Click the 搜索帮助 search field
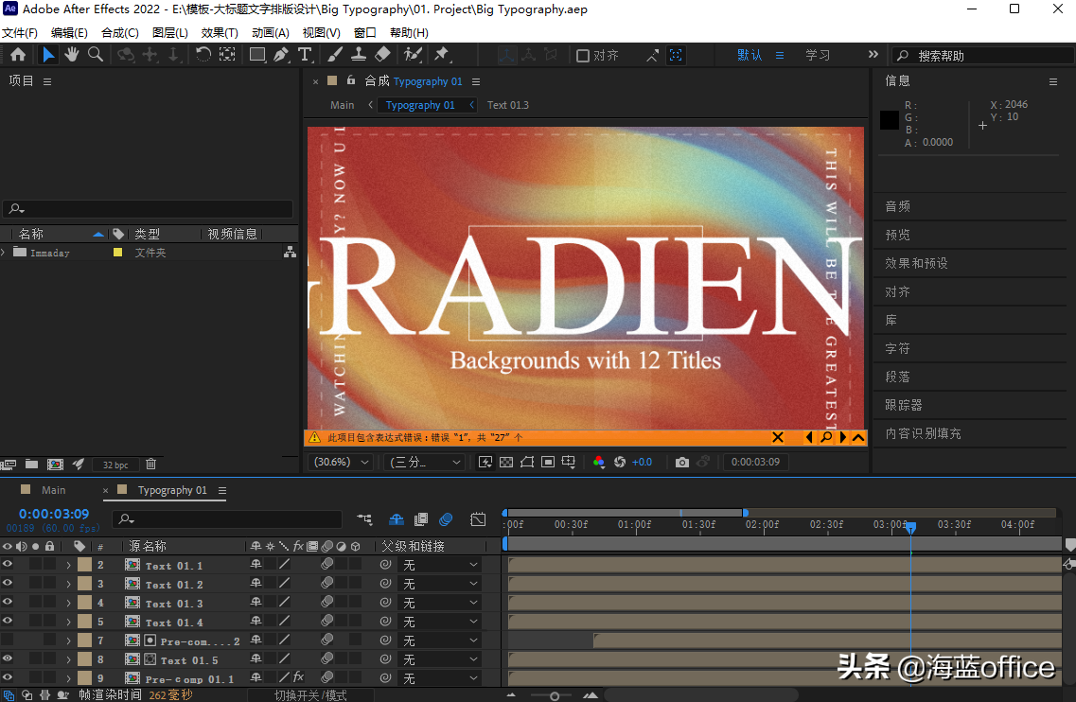Screen dimensions: 1076x702 pos(984,56)
